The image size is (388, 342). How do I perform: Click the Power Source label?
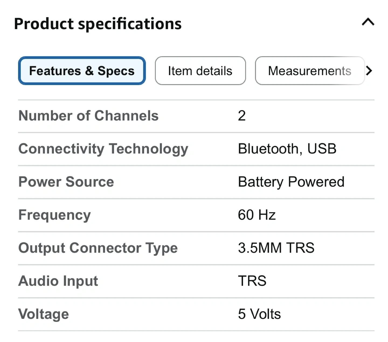pyautogui.click(x=66, y=182)
